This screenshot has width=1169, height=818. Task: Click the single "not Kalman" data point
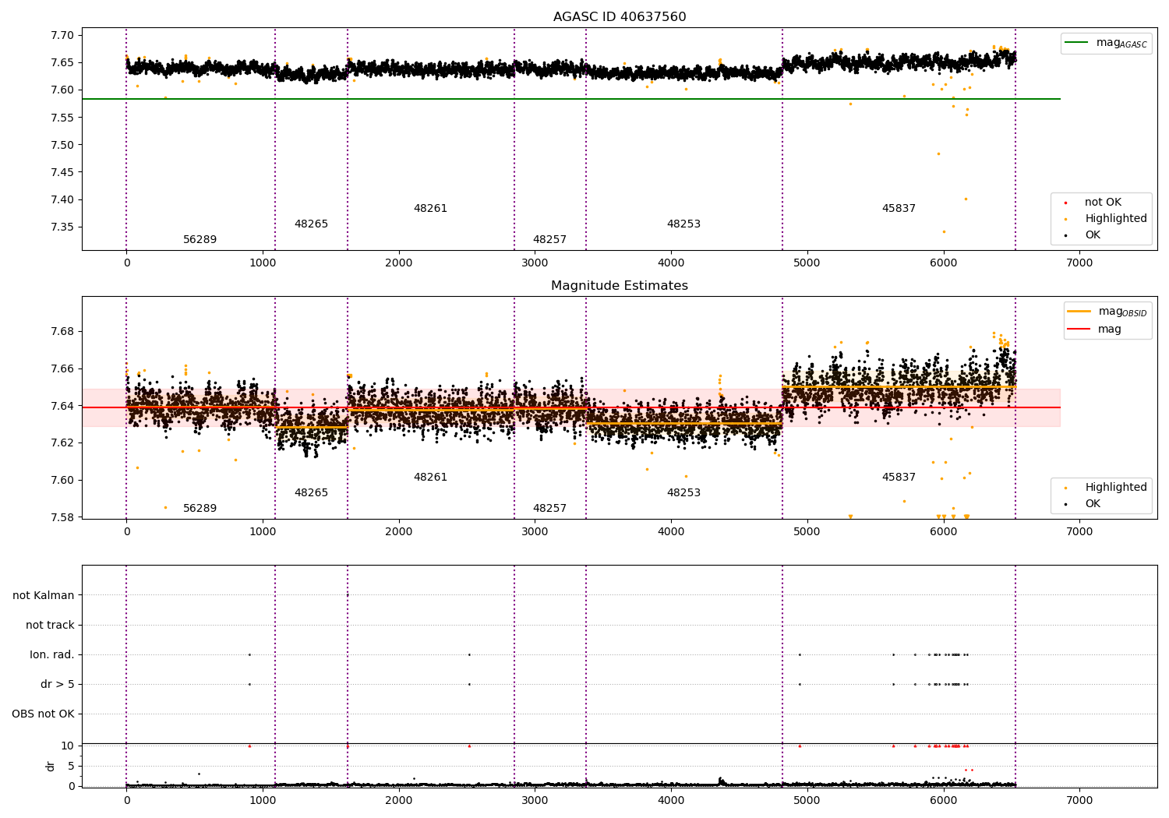[348, 595]
